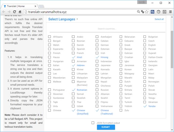
Task: Open the fb extension icon
Action: click(x=152, y=12)
